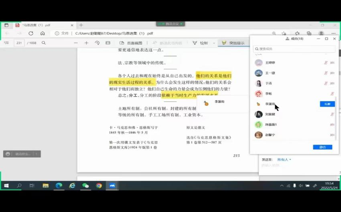Toggle microphone mute for 于洁
Viewport: 341px width, 212px height.
point(326,83)
